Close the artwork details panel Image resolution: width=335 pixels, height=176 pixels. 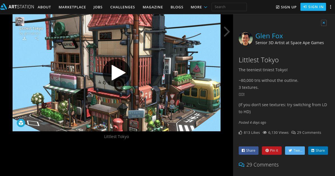324,23
